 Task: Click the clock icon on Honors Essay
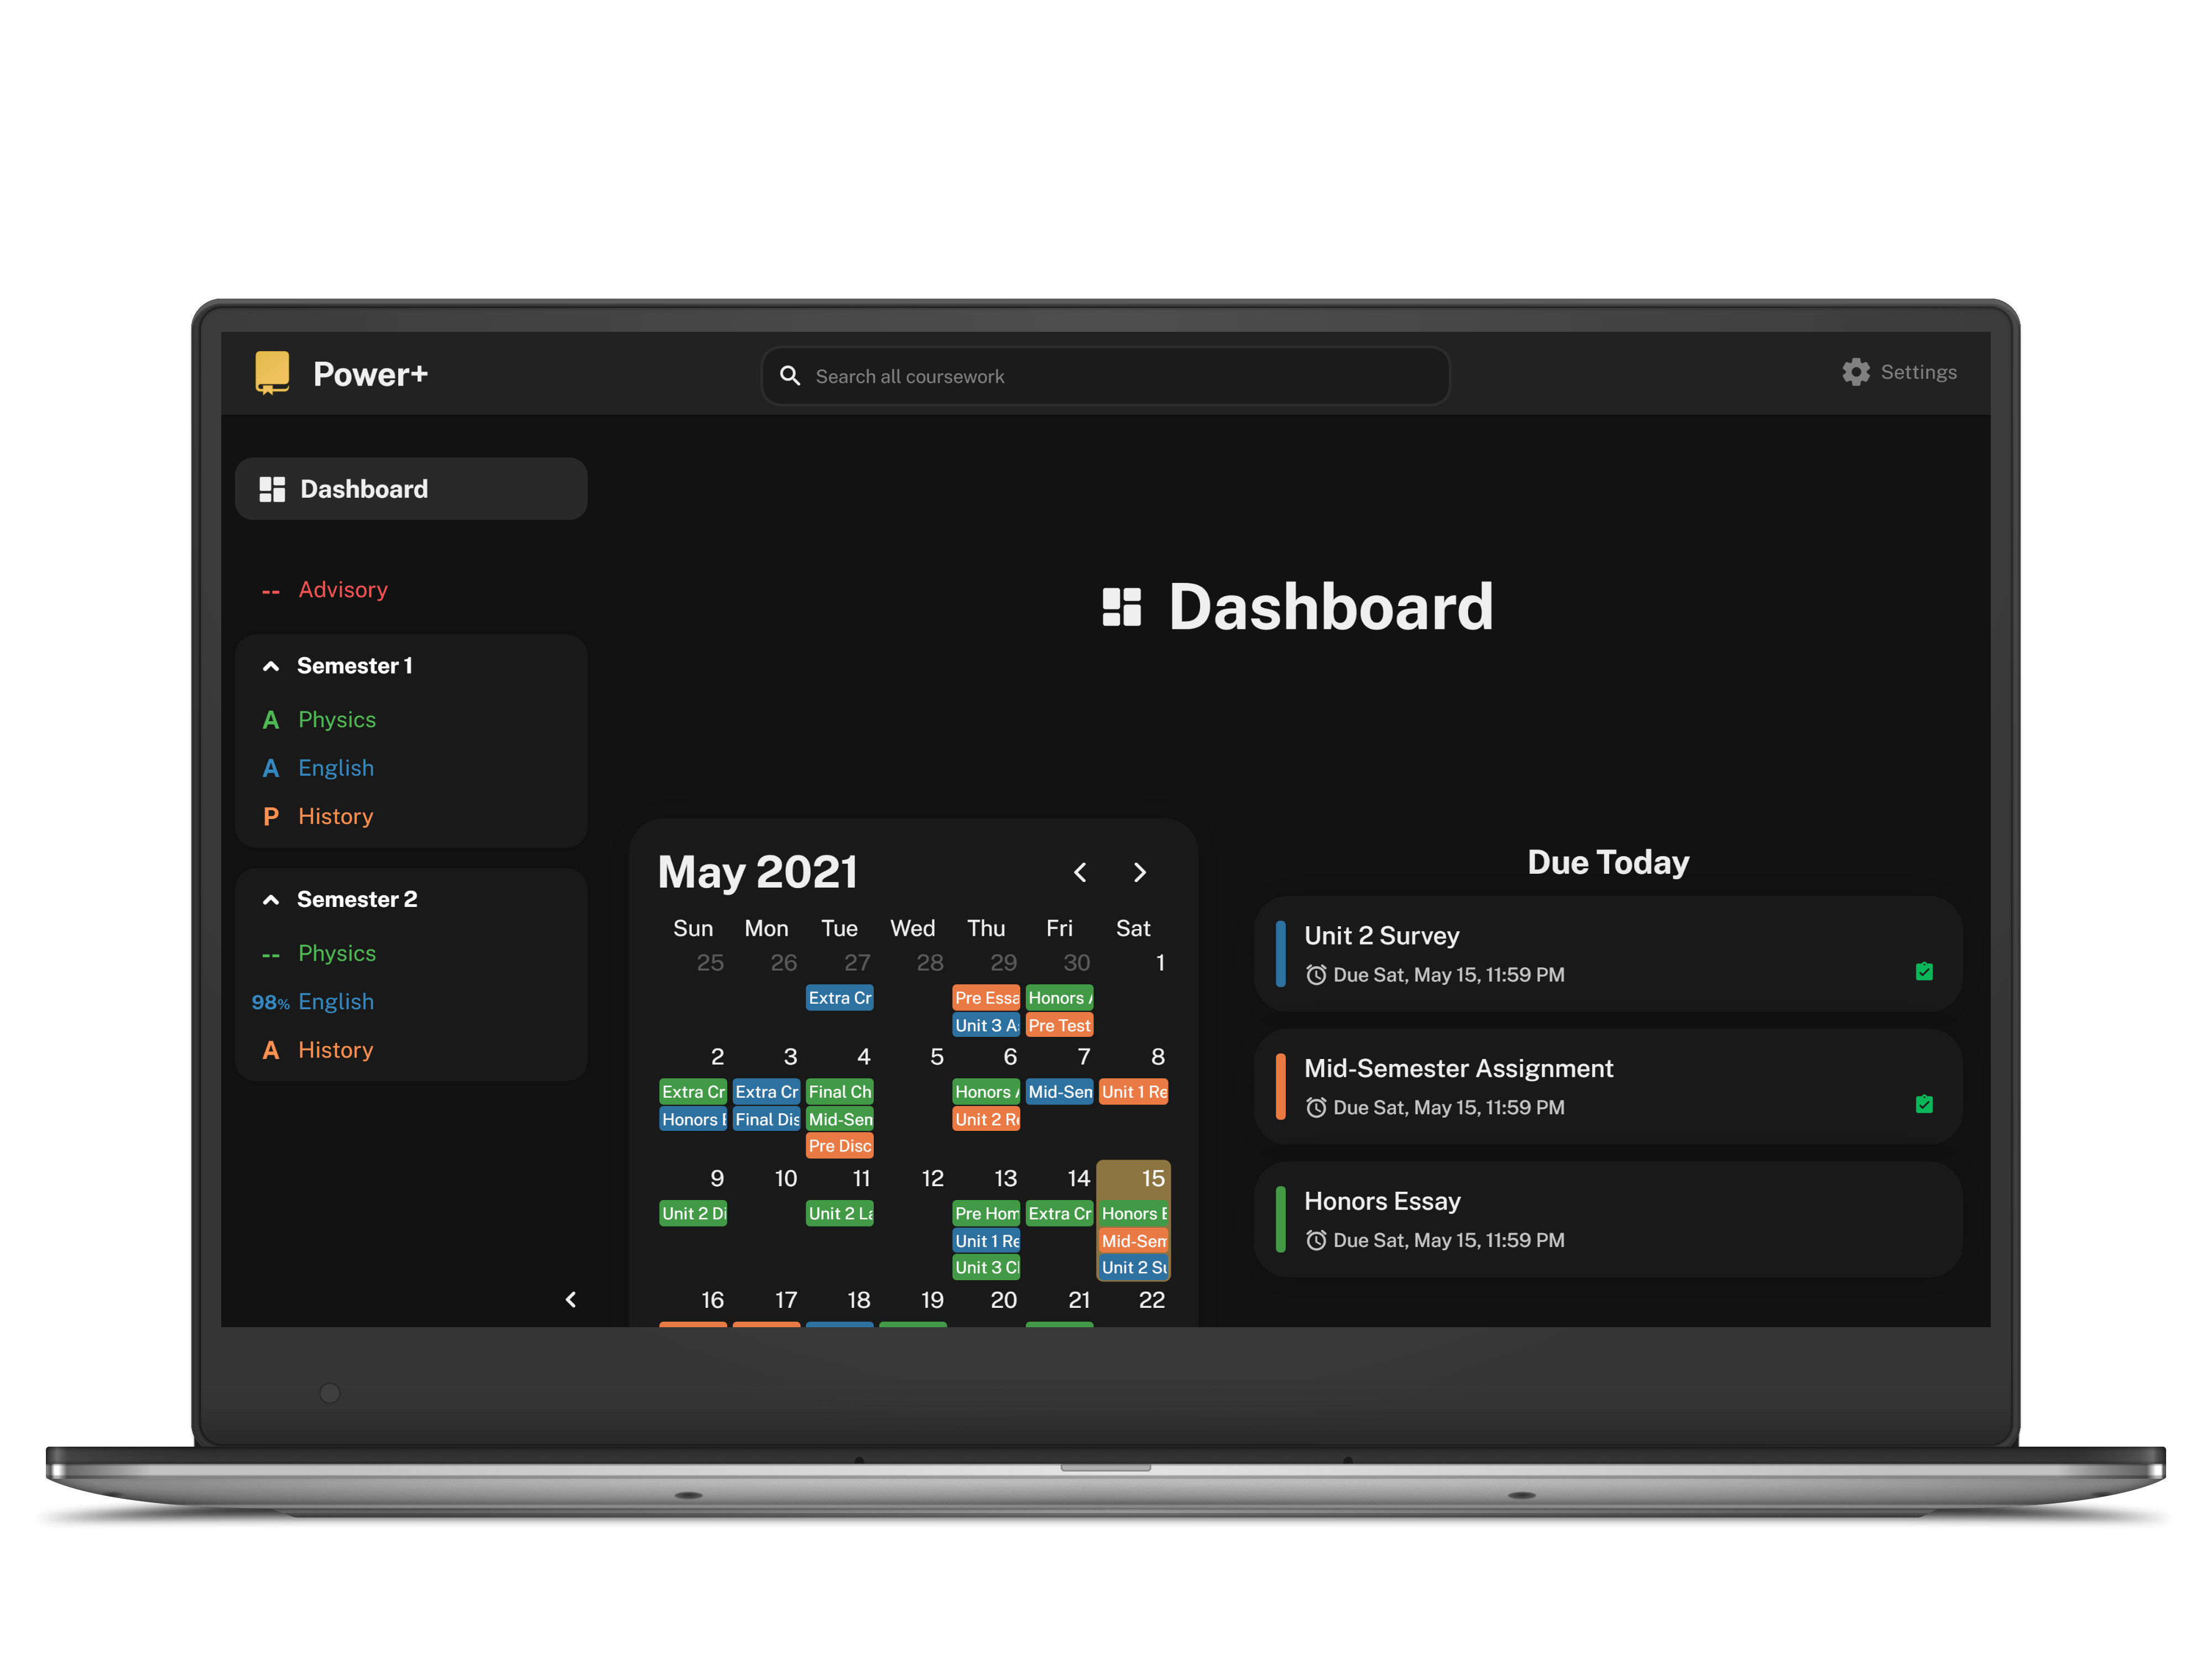click(1316, 1240)
